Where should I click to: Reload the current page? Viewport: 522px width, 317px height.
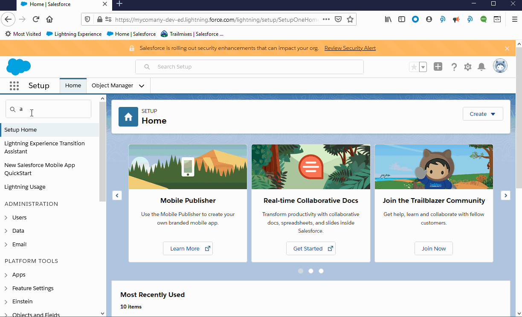click(36, 19)
